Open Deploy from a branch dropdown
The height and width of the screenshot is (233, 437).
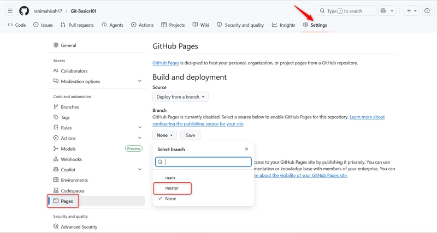(180, 97)
